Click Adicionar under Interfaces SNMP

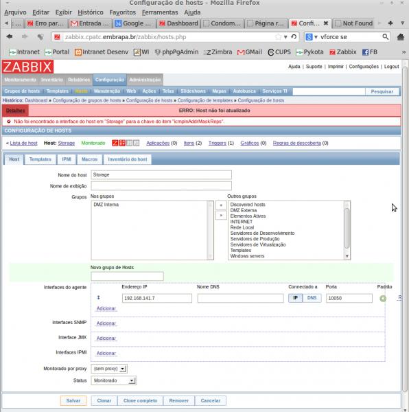tap(106, 323)
